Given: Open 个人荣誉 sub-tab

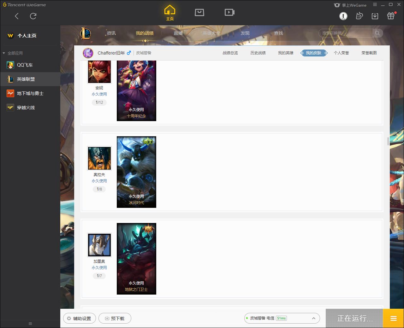Looking at the screenshot, I should pos(341,53).
